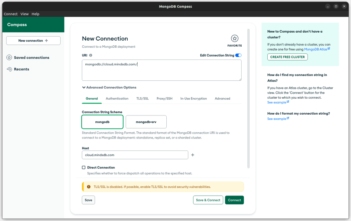Switch to the Proxy/SSH tab

(164, 98)
